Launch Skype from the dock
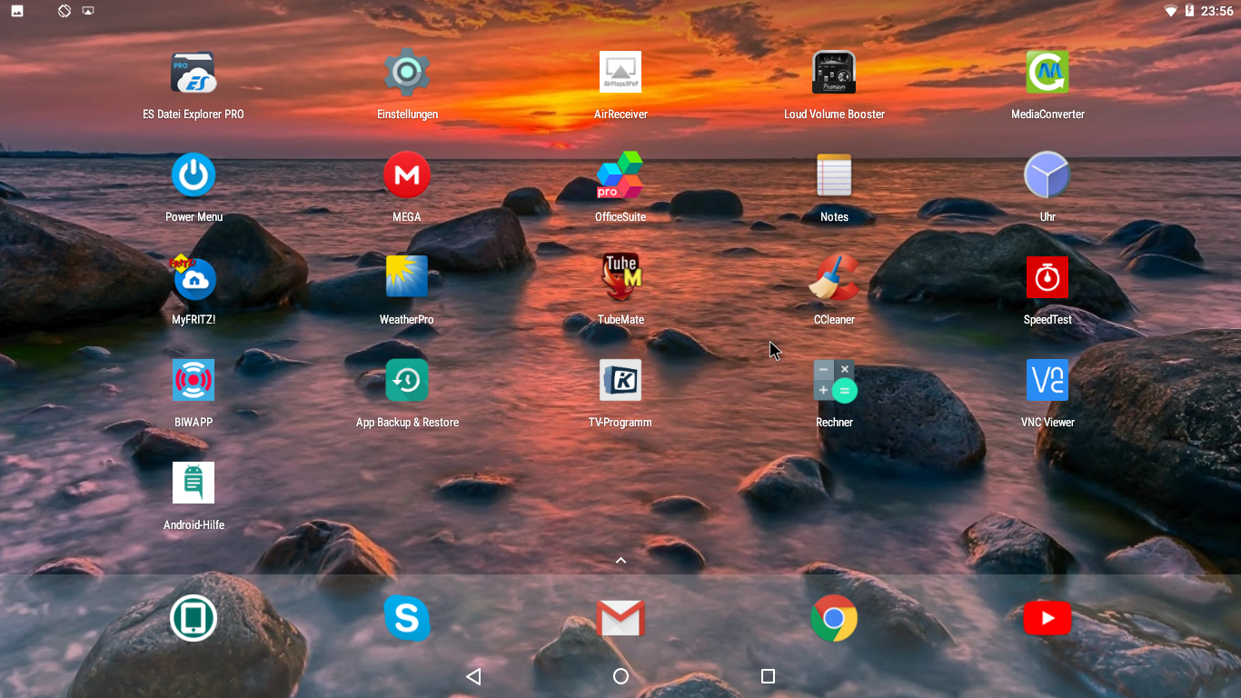The width and height of the screenshot is (1241, 698). point(407,619)
